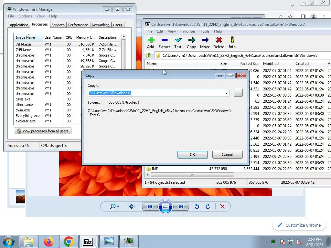Open the photo viewer zoom control
This screenshot has height=248, width=331.
click(x=114, y=206)
